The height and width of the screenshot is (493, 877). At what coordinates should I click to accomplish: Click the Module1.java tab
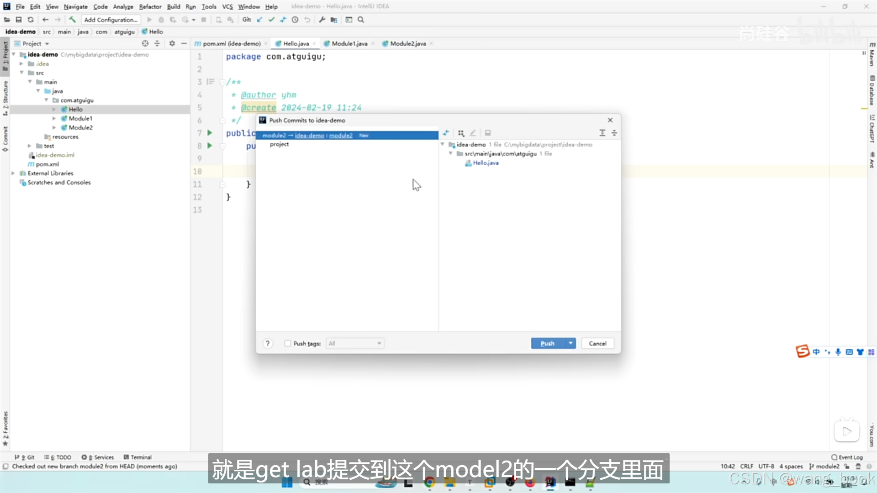point(349,43)
